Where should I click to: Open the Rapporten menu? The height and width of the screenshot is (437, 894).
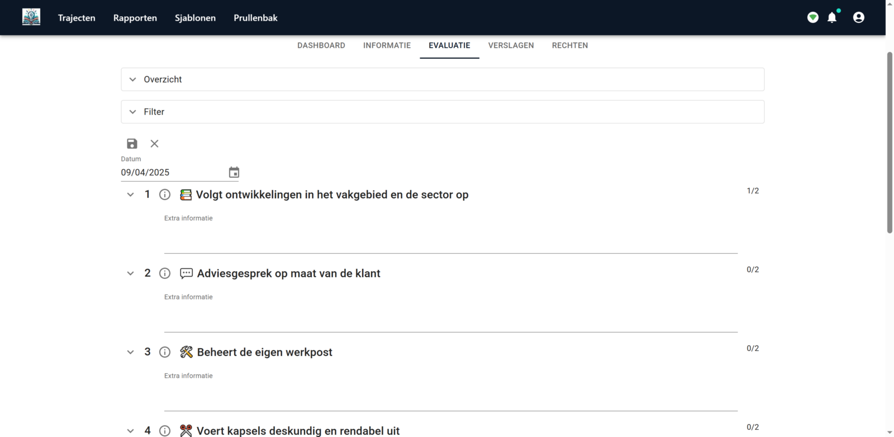coord(135,18)
